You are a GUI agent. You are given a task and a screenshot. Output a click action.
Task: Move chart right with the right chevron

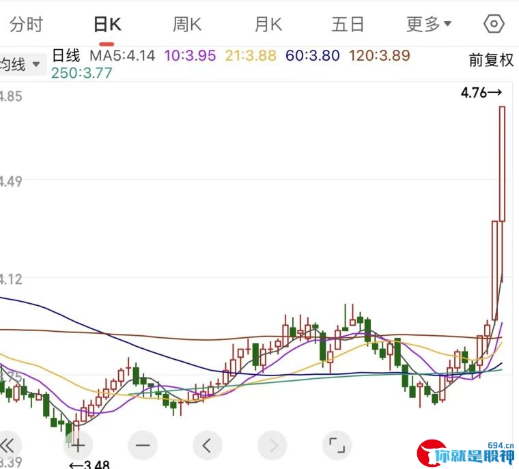tap(272, 445)
